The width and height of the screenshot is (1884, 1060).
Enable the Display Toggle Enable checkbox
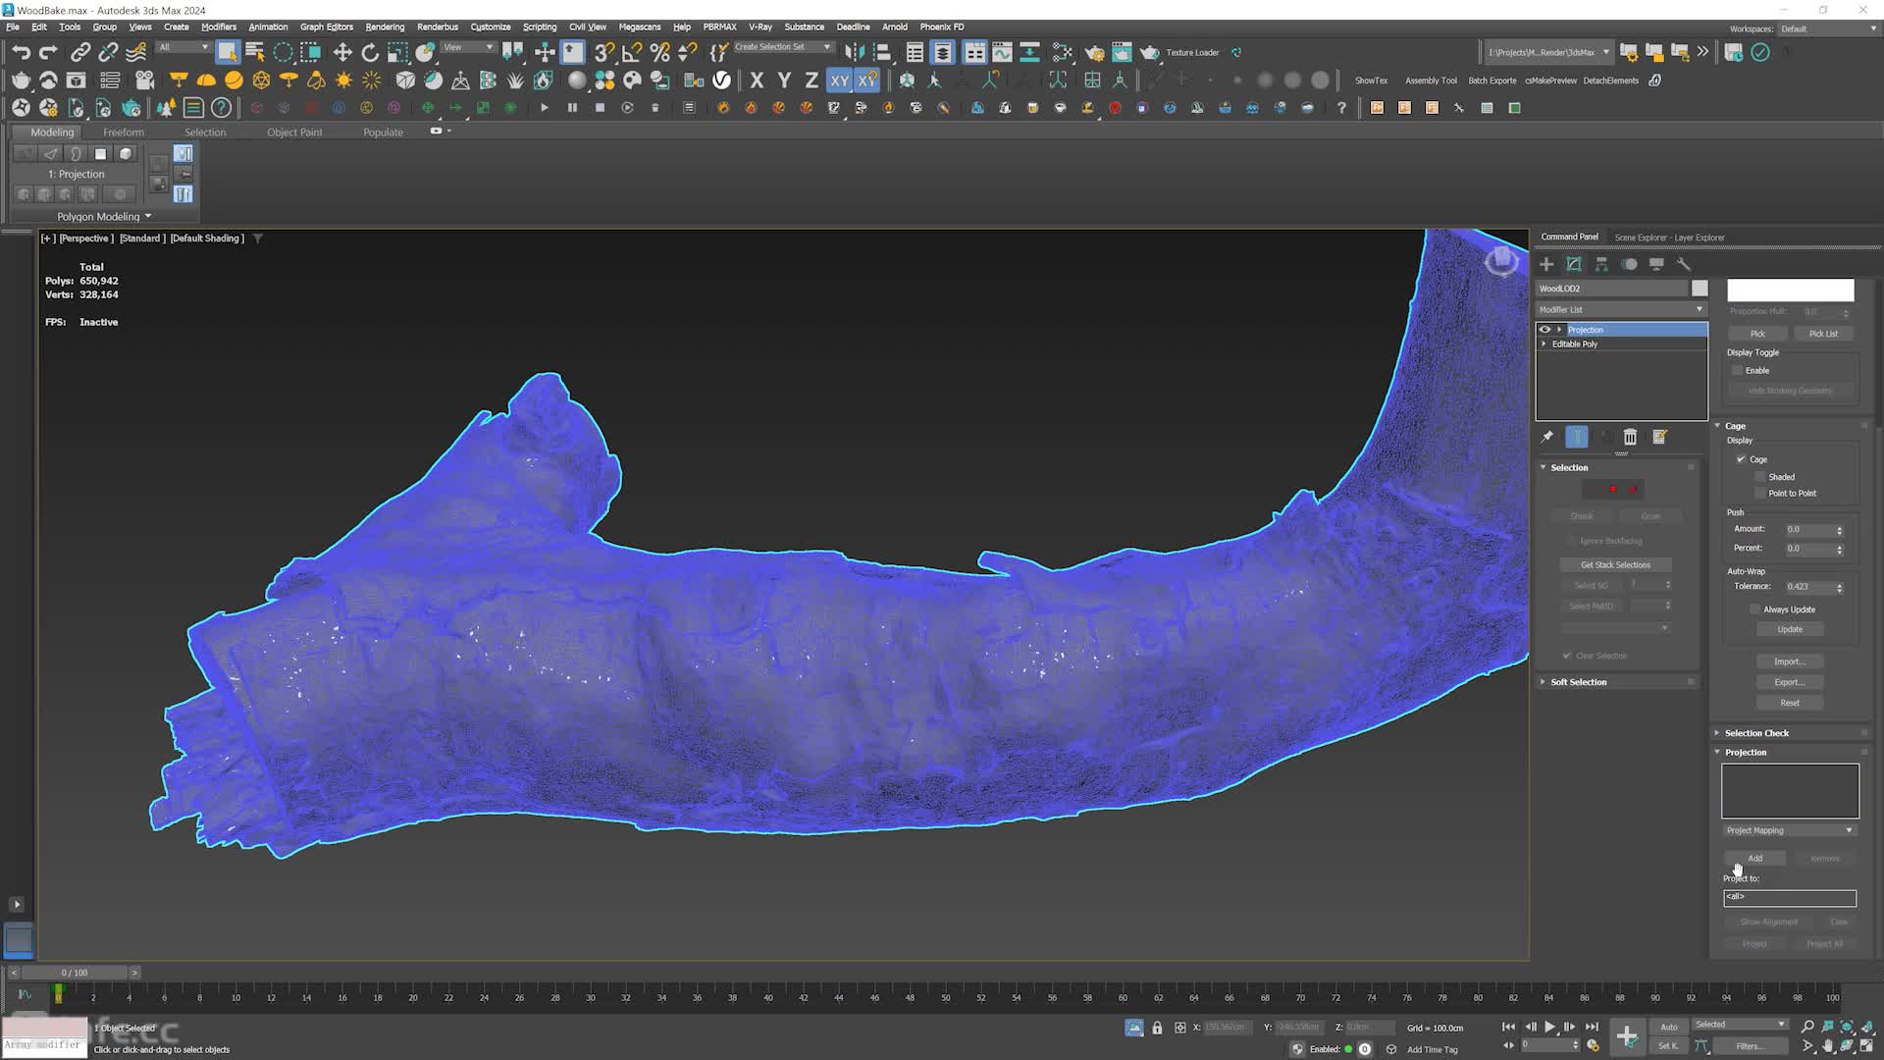pyautogui.click(x=1738, y=370)
